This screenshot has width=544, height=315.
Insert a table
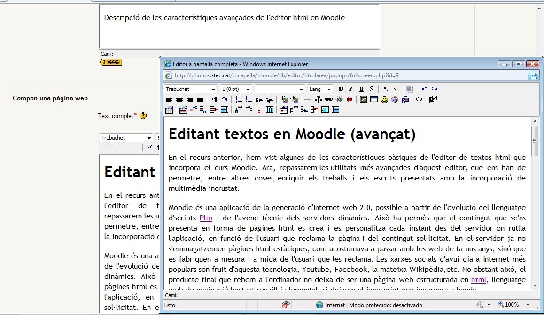coord(373,99)
